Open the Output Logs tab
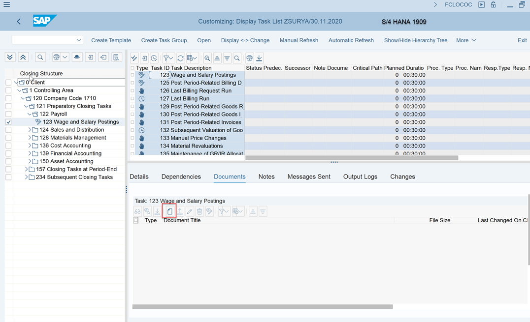This screenshot has width=530, height=322. tap(360, 176)
